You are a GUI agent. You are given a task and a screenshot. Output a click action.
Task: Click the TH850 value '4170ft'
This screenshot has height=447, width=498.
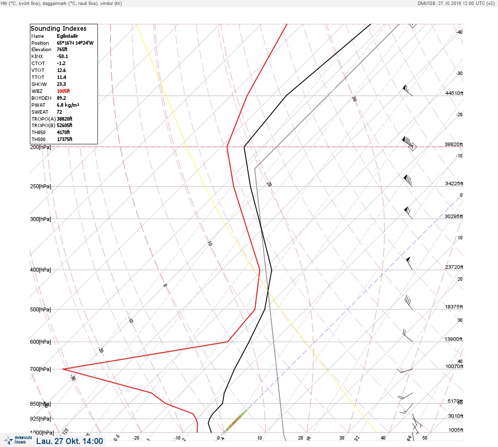click(63, 132)
